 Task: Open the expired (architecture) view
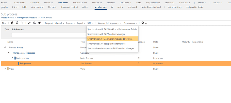pyautogui.click(x=151, y=7)
